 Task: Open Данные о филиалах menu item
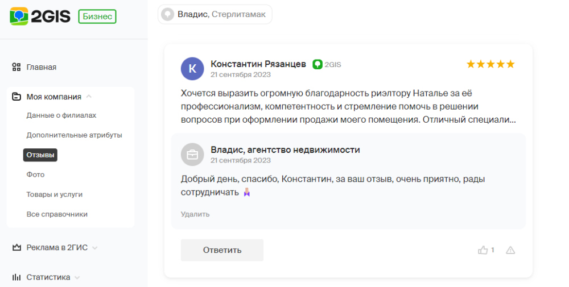[x=61, y=115]
